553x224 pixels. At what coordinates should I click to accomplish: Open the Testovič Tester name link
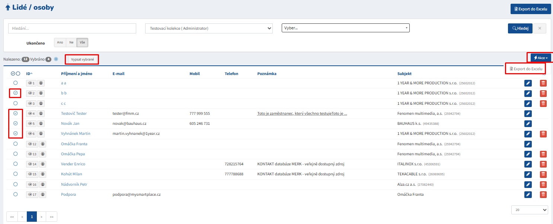pos(74,113)
